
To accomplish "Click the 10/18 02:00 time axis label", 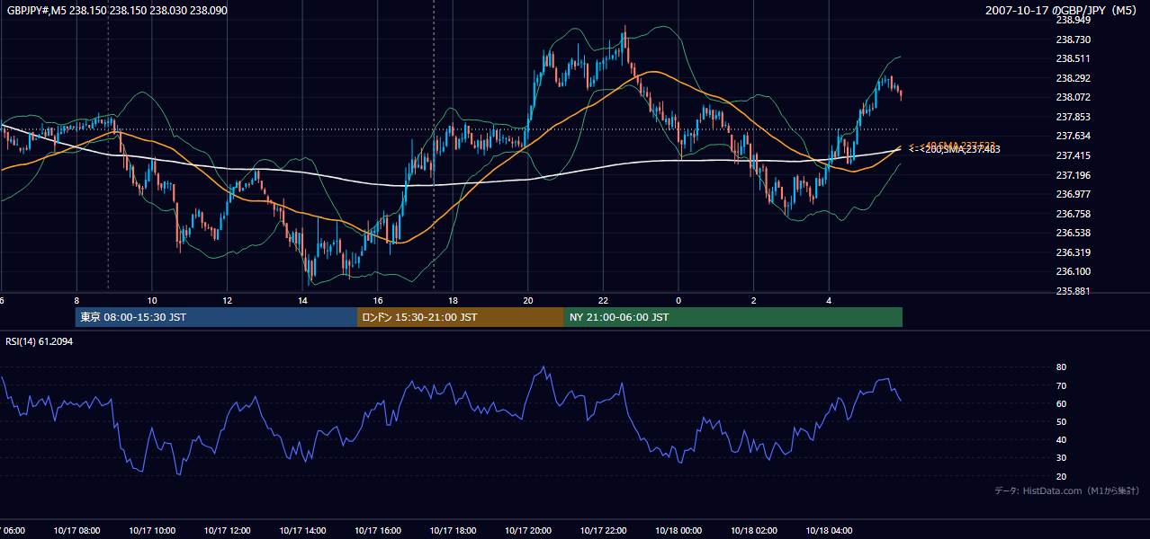I will [754, 531].
